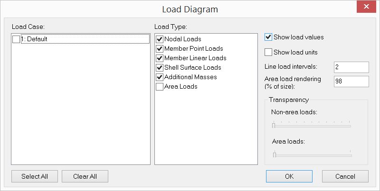Viewport: 380px width, 191px height.
Task: Enable the Area Loads checkbox
Action: click(160, 86)
